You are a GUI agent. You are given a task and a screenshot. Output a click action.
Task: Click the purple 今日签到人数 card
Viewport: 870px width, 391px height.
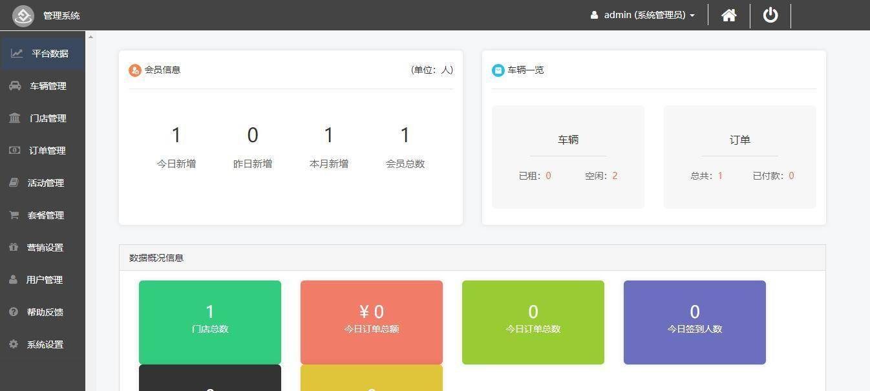[695, 322]
